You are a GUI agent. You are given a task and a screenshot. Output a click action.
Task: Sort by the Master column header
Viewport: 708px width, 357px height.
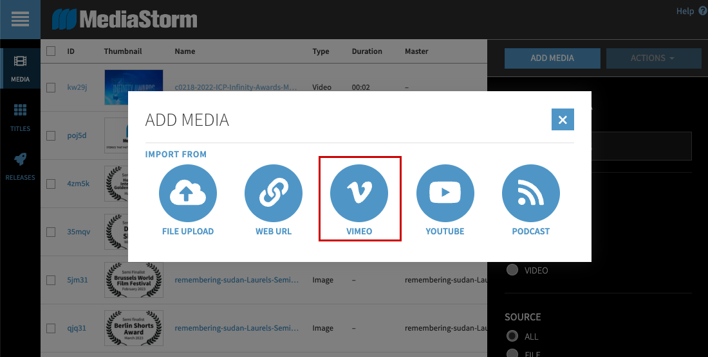pyautogui.click(x=416, y=51)
